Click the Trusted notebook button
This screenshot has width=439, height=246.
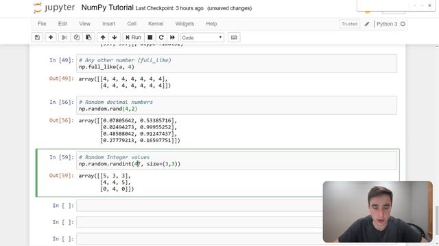[349, 24]
